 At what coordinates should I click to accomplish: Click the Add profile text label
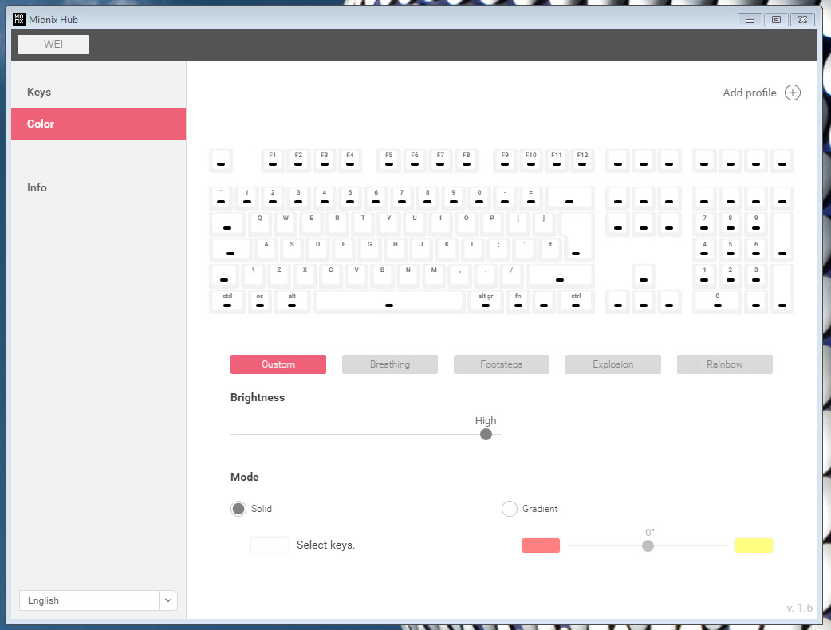[750, 93]
